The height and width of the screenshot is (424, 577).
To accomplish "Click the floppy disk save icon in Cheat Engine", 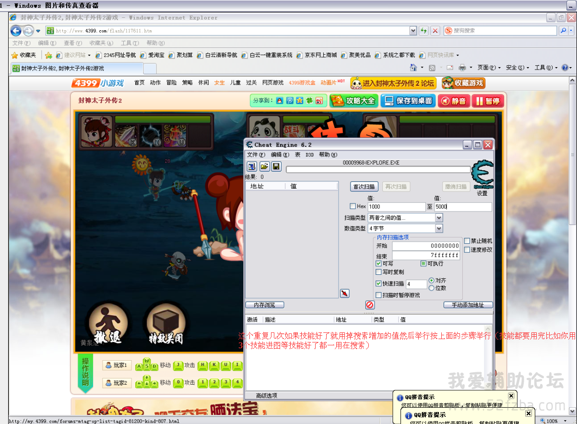I will (276, 166).
